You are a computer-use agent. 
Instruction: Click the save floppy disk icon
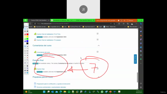27,70
